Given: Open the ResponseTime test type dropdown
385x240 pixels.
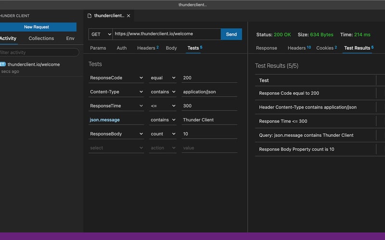Looking at the screenshot, I should tap(116, 106).
